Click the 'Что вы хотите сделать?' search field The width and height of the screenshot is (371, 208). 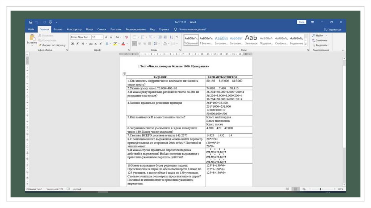click(192, 29)
